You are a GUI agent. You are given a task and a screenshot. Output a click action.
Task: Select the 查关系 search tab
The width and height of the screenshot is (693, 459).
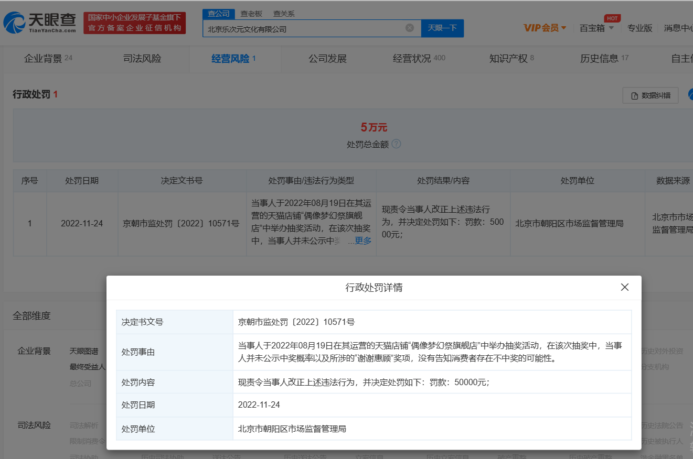coord(284,14)
